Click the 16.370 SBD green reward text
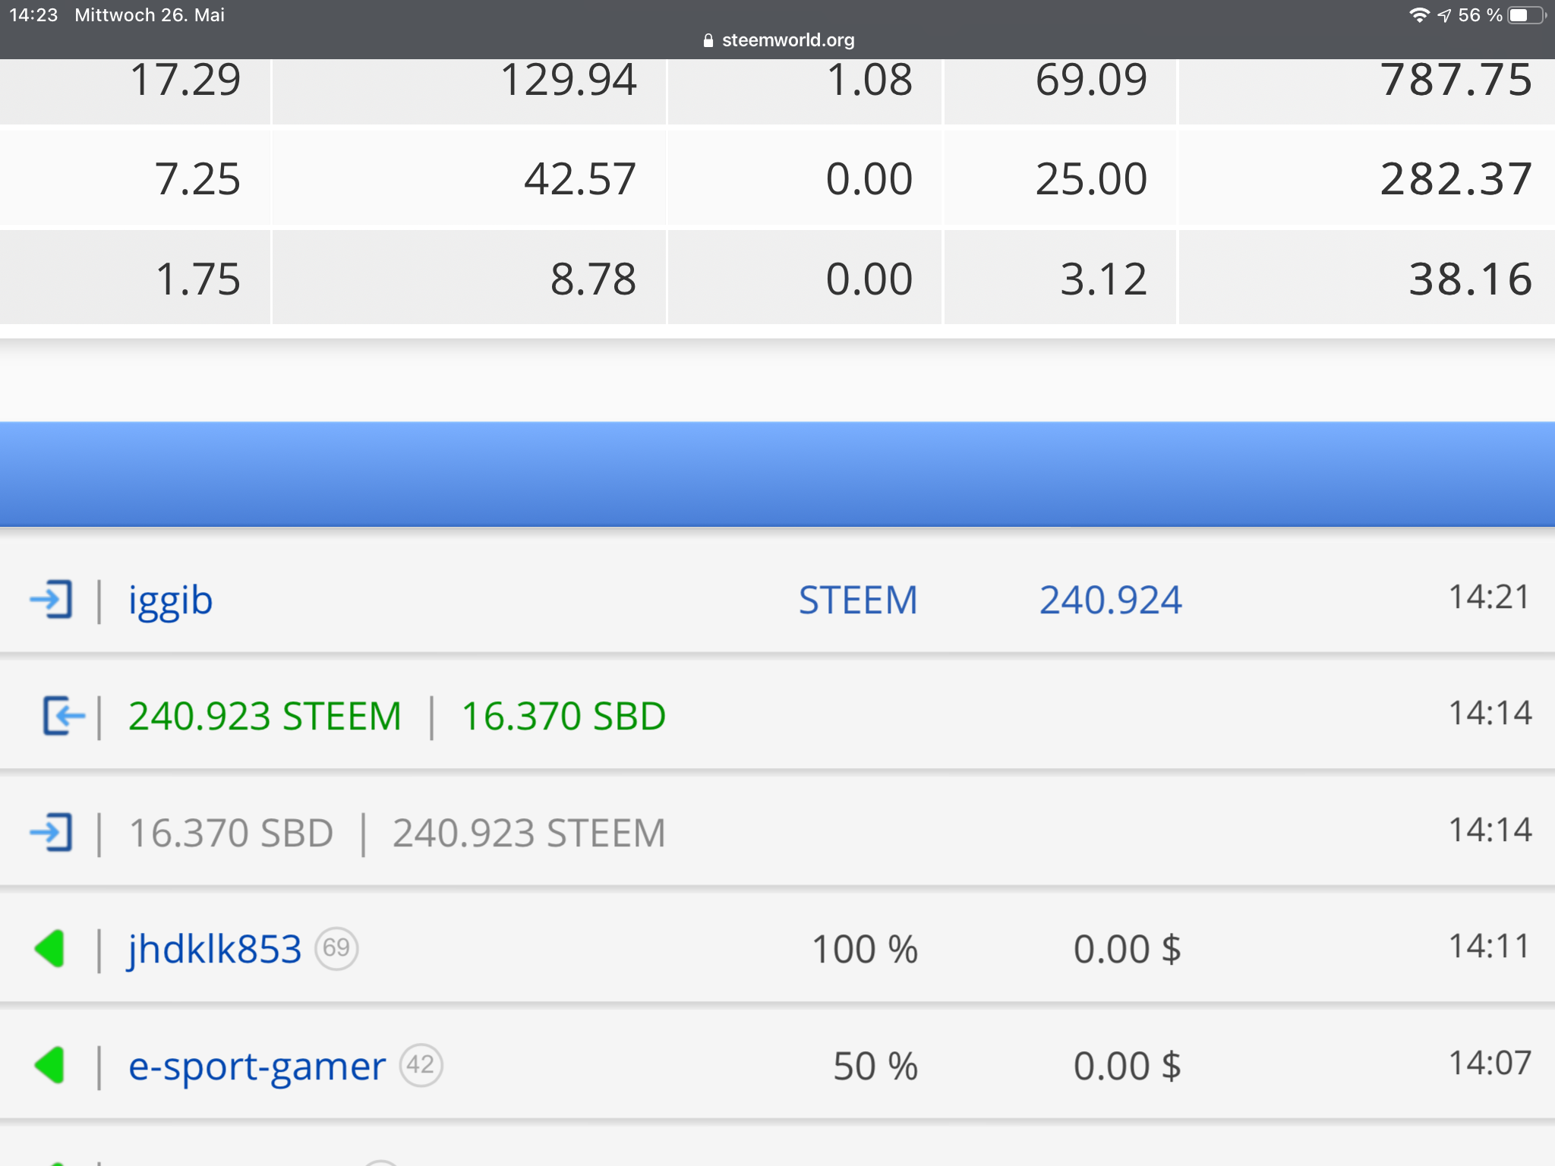 click(x=563, y=717)
